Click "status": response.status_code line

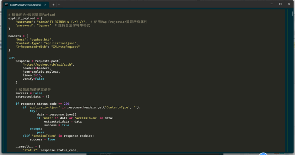(50, 150)
